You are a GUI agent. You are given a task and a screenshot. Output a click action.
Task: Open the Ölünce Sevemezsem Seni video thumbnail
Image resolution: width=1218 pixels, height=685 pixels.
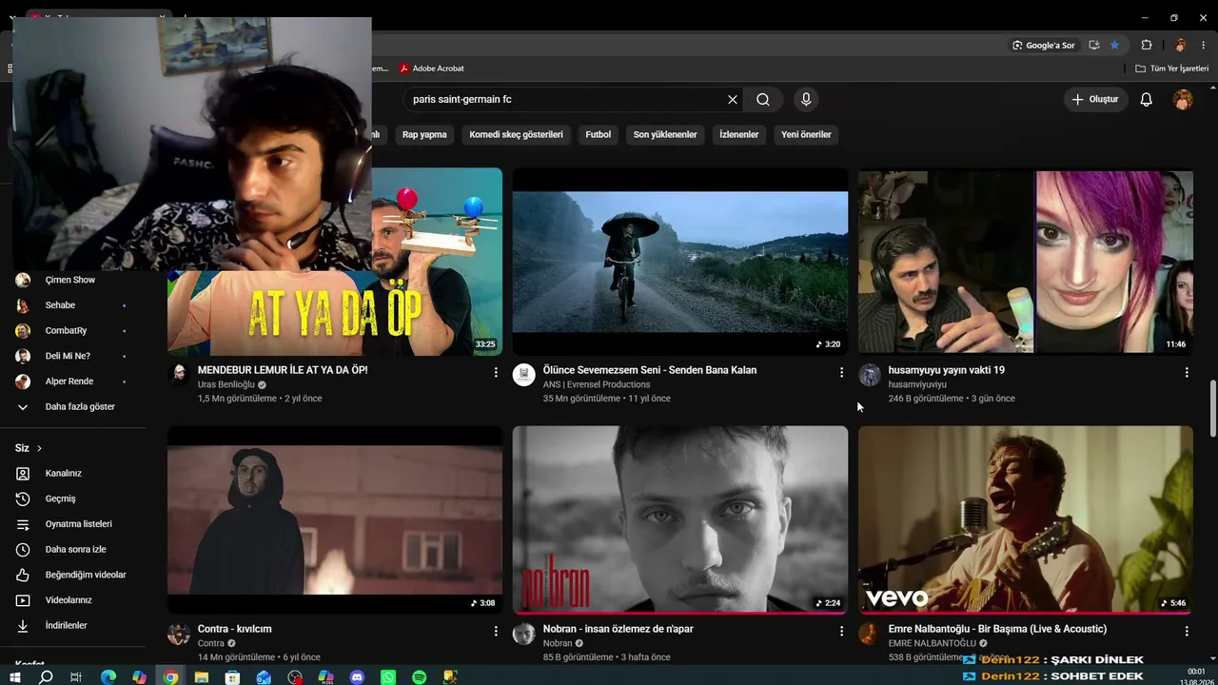pos(680,262)
